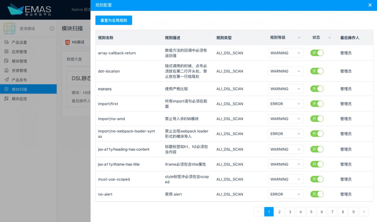Click the 模块扫描 scan icon
The height and width of the screenshot is (222, 377).
click(6, 89)
